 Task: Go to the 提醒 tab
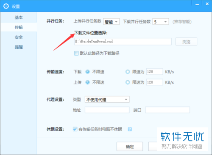pyautogui.click(x=19, y=47)
